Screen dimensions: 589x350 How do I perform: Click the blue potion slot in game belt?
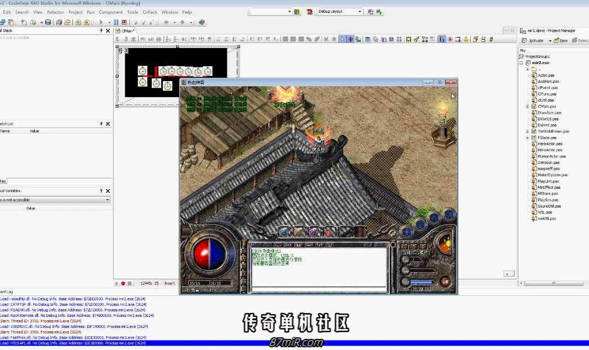[283, 232]
